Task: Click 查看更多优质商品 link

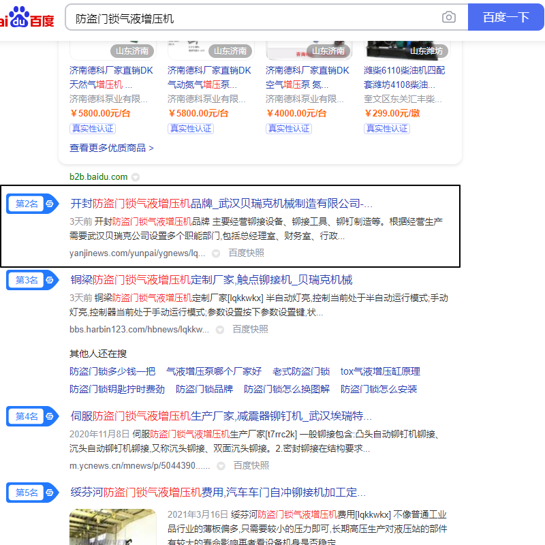Action: click(x=112, y=148)
